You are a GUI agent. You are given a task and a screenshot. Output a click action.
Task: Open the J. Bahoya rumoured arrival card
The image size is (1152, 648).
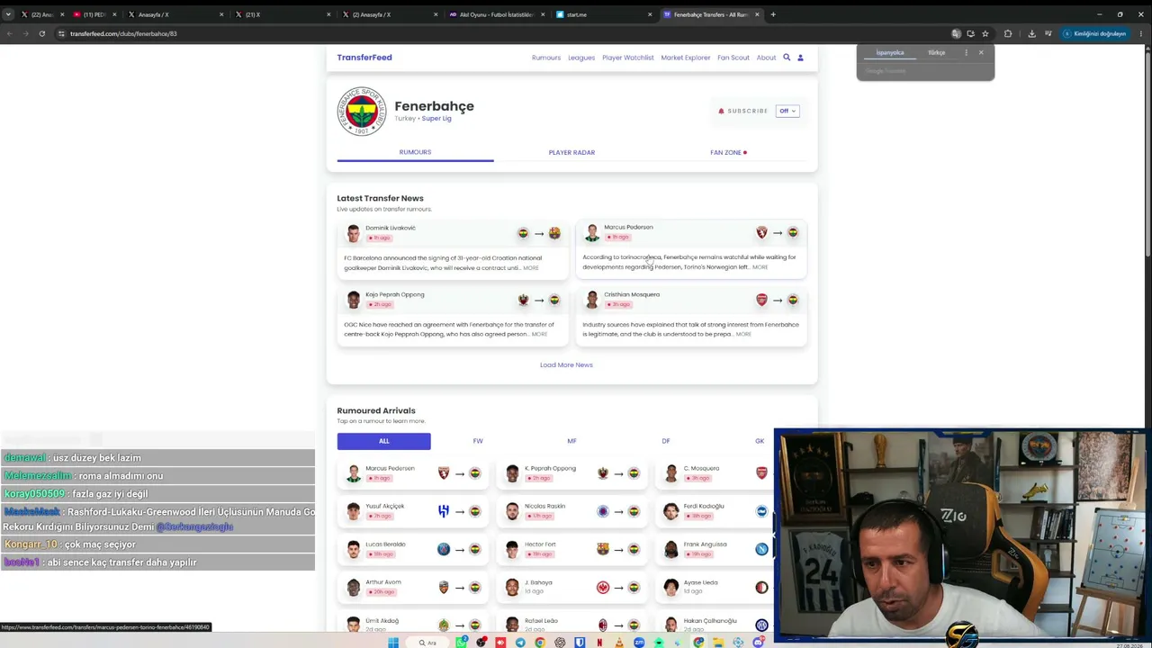pos(571,588)
